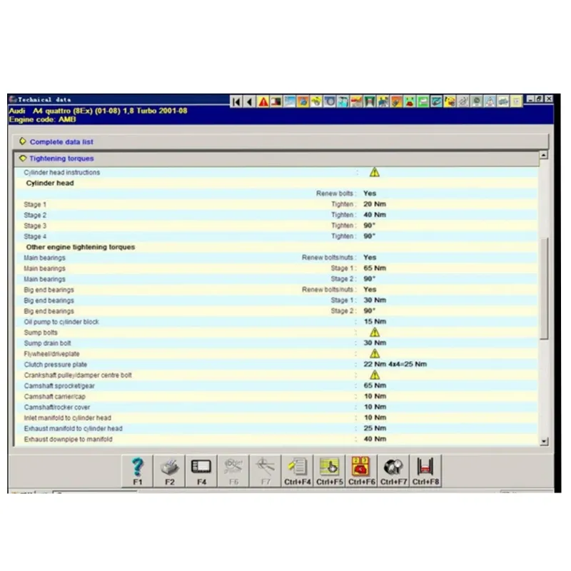Click the warning triangle beside Cylinder head instructions
This screenshot has height=571, width=571.
point(374,171)
